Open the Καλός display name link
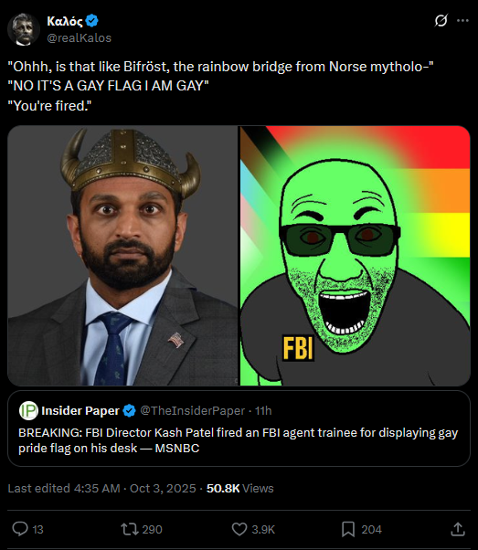 coord(65,21)
